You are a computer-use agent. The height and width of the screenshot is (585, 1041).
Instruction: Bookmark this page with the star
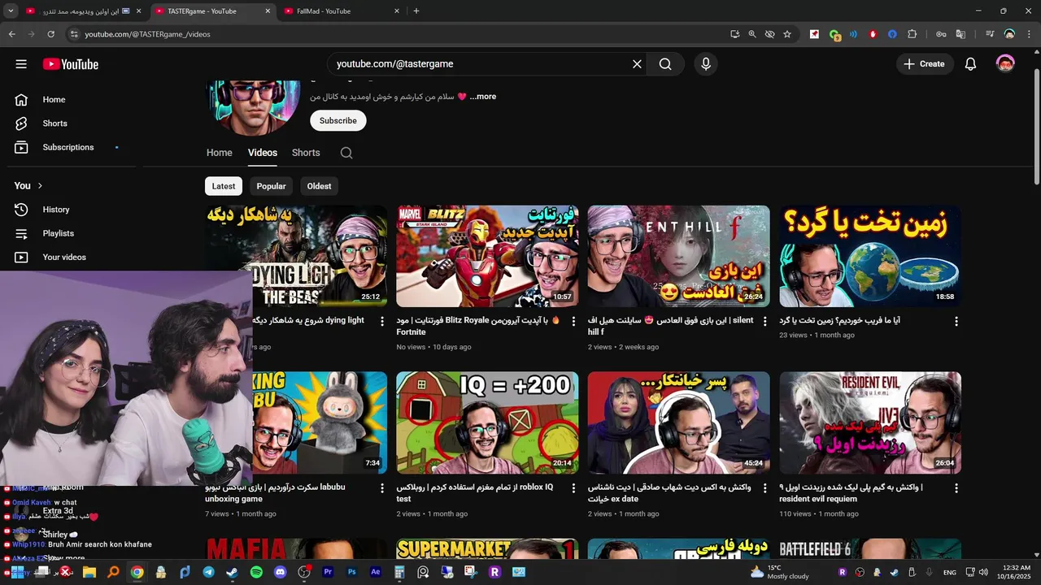[787, 34]
